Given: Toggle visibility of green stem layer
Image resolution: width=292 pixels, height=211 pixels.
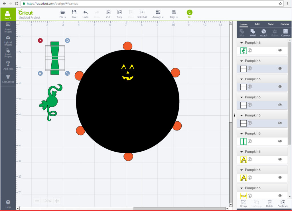Looking at the screenshot, I should tap(280, 141).
